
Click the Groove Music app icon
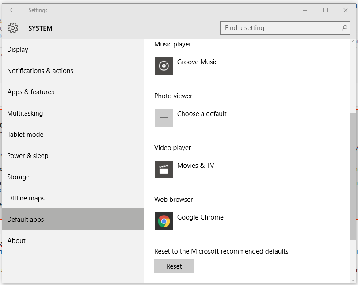(164, 66)
